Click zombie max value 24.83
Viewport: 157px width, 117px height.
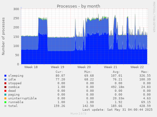146,87
